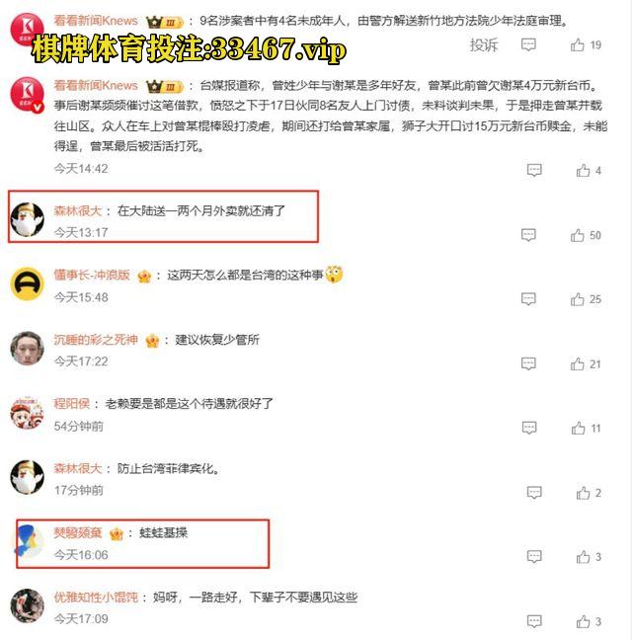
Task: Like the 今天16:06 comment with 3 likes
Action: click(x=583, y=557)
